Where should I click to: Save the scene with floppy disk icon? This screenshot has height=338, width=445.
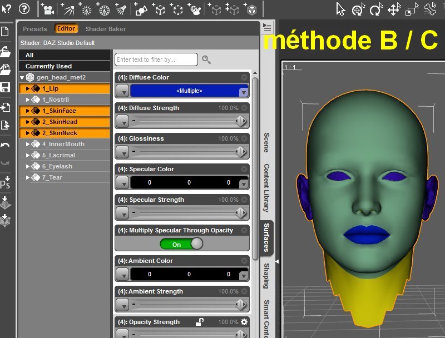(5, 87)
